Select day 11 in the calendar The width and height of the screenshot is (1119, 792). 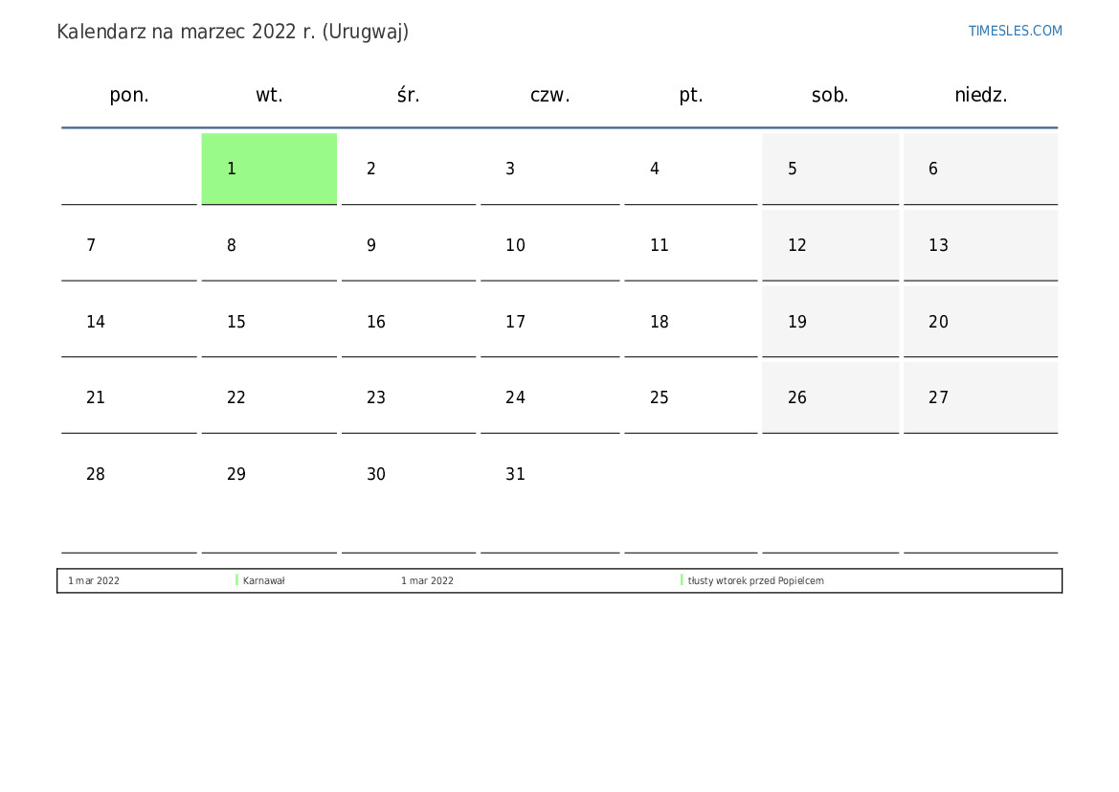click(x=691, y=245)
